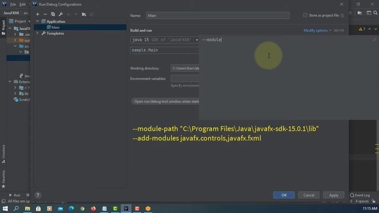The image size is (379, 213).
Task: Go to previous highlighted error arrow
Action: [370, 29]
